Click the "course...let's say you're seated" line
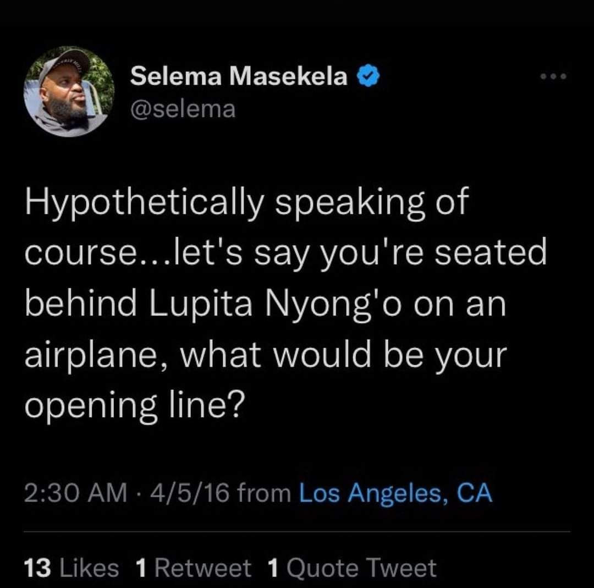Image resolution: width=594 pixels, height=588 pixels. pyautogui.click(x=285, y=255)
